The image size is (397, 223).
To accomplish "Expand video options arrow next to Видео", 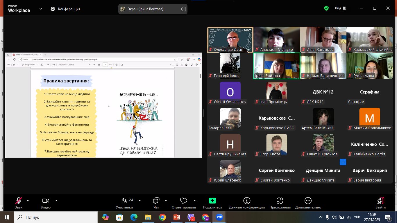I will coord(56,201).
